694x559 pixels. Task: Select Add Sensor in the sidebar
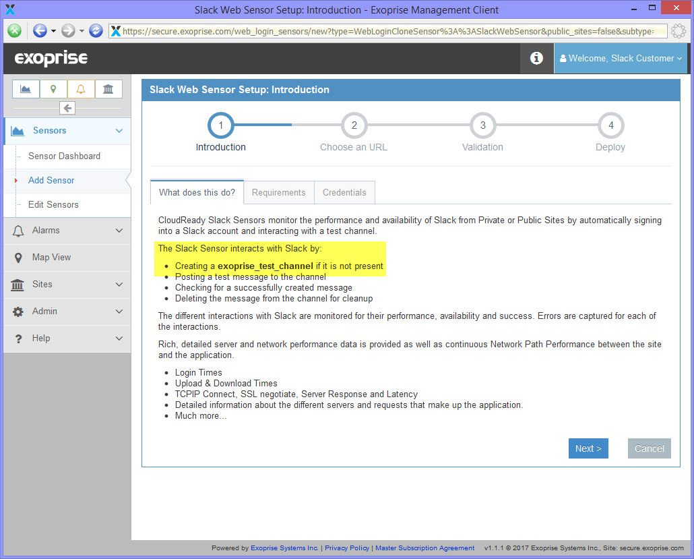tap(51, 180)
